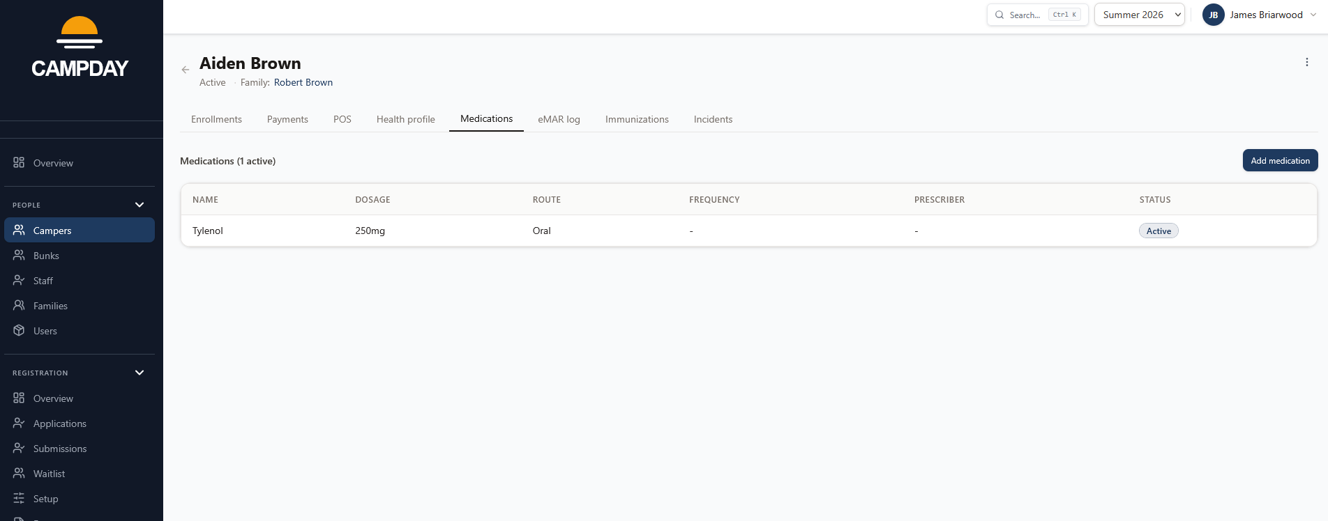Click the Bunks sidebar icon
1328x521 pixels.
click(x=19, y=255)
